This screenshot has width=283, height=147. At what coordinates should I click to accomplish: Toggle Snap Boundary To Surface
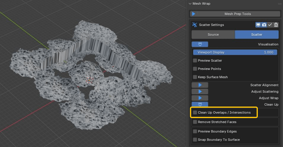195,140
